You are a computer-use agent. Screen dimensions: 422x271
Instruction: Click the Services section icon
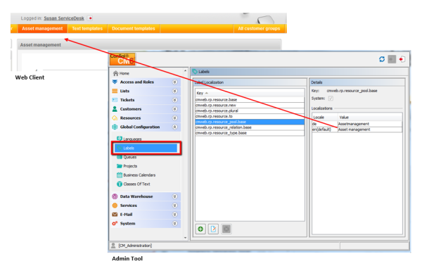point(115,206)
